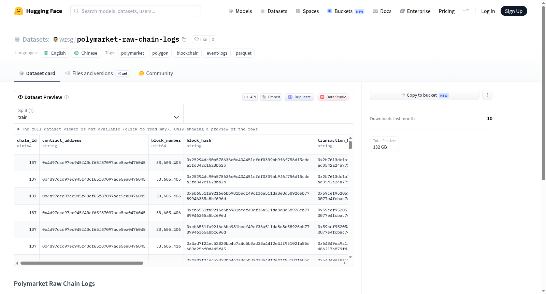Image resolution: width=546 pixels, height=294 pixels.
Task: Click the Hugging Face logo emoji
Action: pos(19,11)
